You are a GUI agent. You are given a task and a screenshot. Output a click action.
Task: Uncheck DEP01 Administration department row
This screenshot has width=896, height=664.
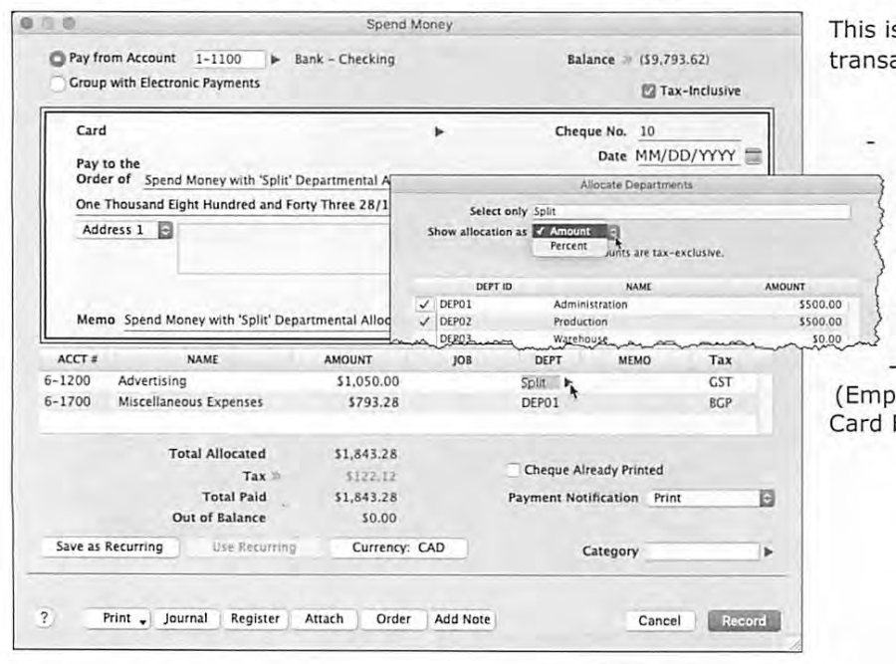pyautogui.click(x=423, y=304)
